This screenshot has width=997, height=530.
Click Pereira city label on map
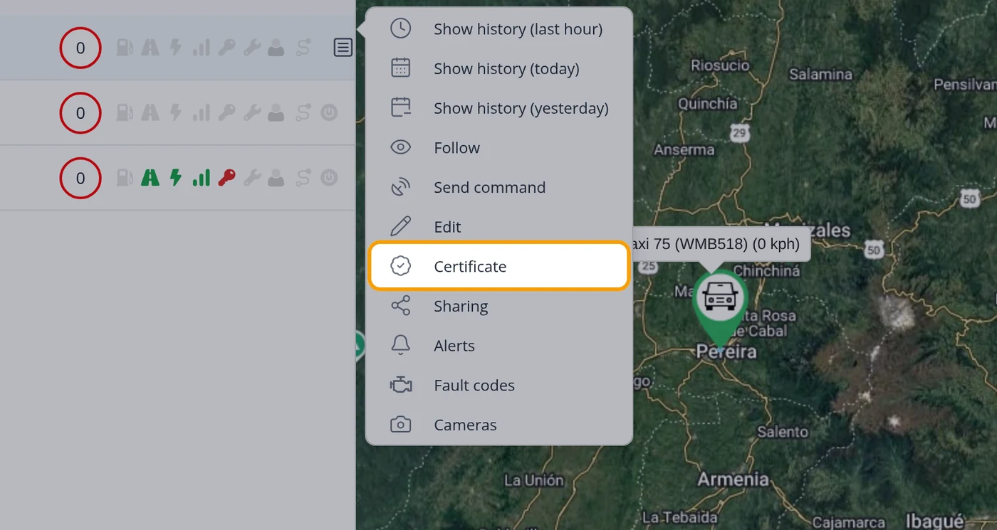coord(726,351)
